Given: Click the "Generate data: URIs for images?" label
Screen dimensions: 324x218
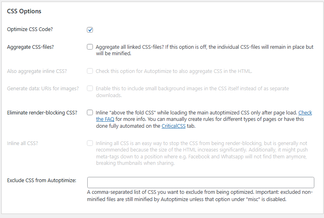Looking at the screenshot, I should point(43,89).
